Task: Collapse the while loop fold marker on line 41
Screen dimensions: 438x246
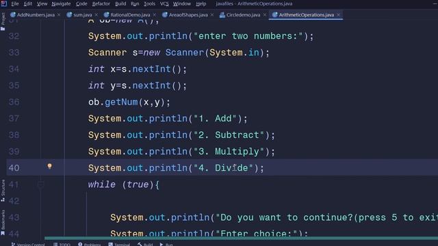Action: point(41,184)
